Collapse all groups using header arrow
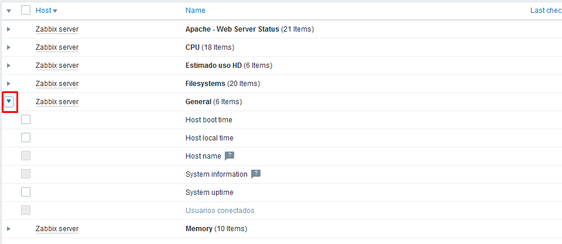Viewport: 562px width, 244px height. pyautogui.click(x=9, y=11)
